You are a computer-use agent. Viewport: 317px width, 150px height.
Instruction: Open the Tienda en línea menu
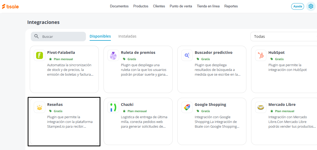[208, 6]
